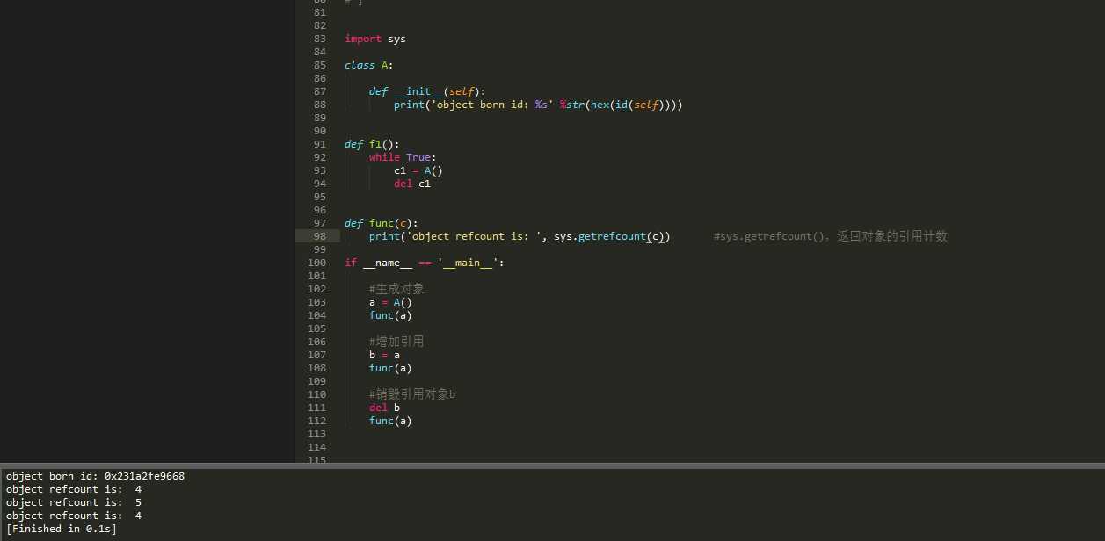Screen dimensions: 1105x541
Task: Click gutter line number 114
Action: (x=316, y=447)
